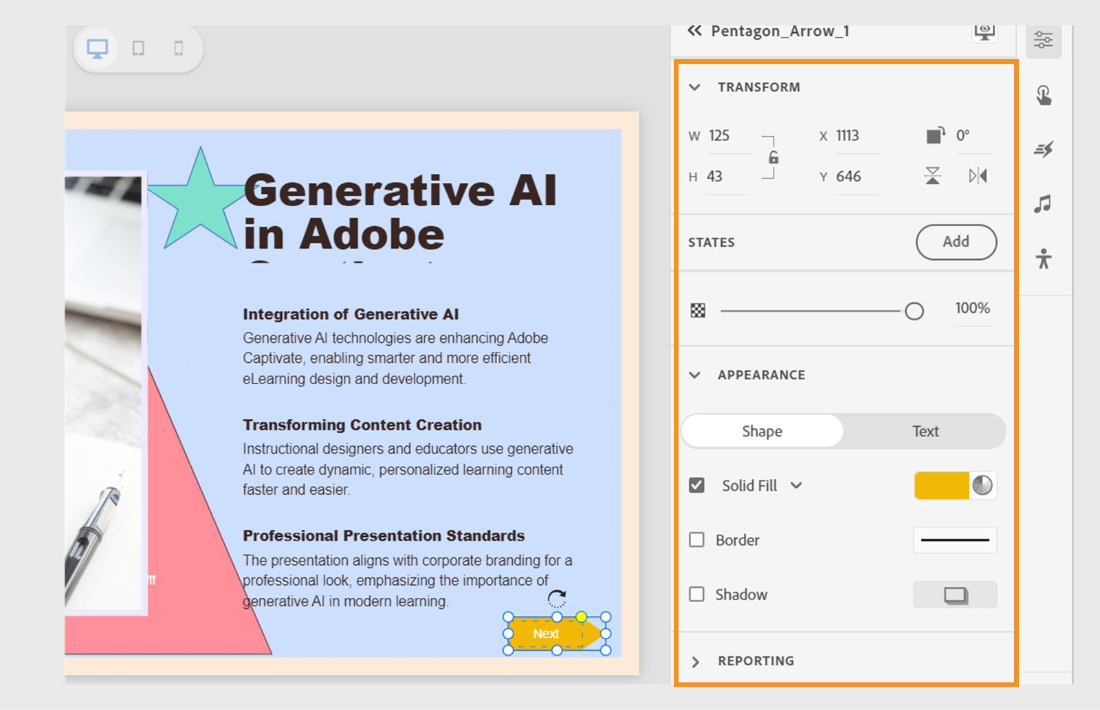
Task: Open the Visual Properties panel
Action: (x=1044, y=41)
